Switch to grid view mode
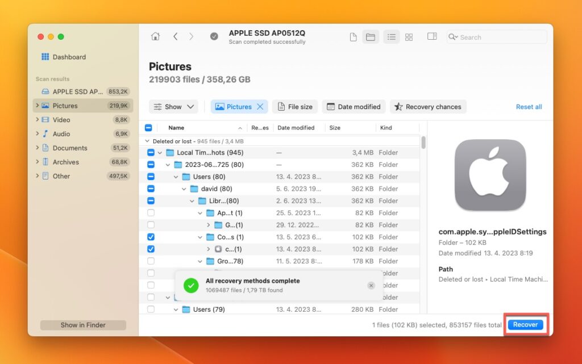 (409, 36)
